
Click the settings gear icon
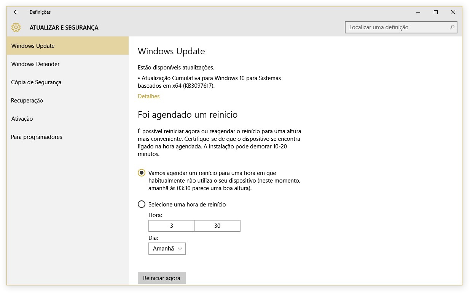(16, 27)
